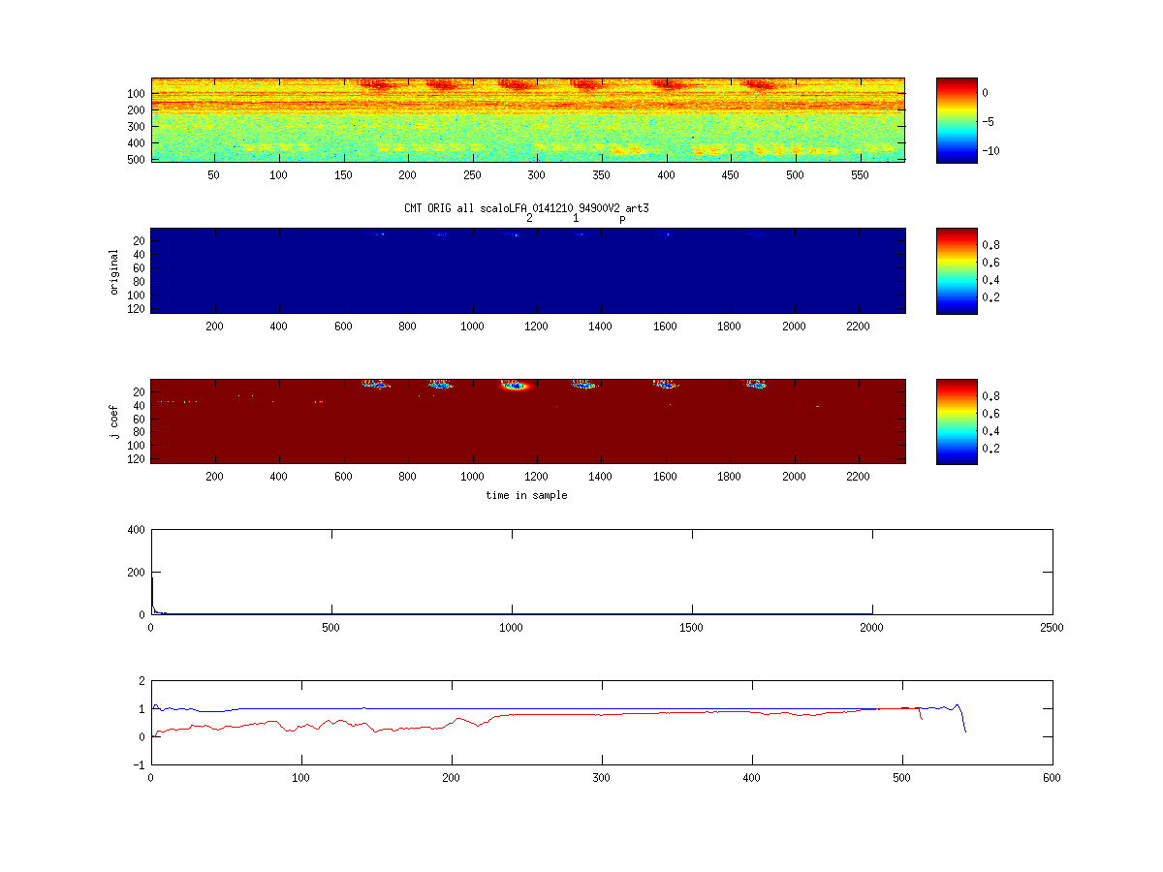The width and height of the screenshot is (1163, 872).
Task: Click the red curve in the bottom line plot
Action: click(581, 714)
